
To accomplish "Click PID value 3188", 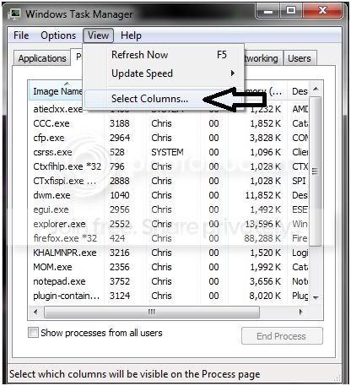I will tap(120, 123).
